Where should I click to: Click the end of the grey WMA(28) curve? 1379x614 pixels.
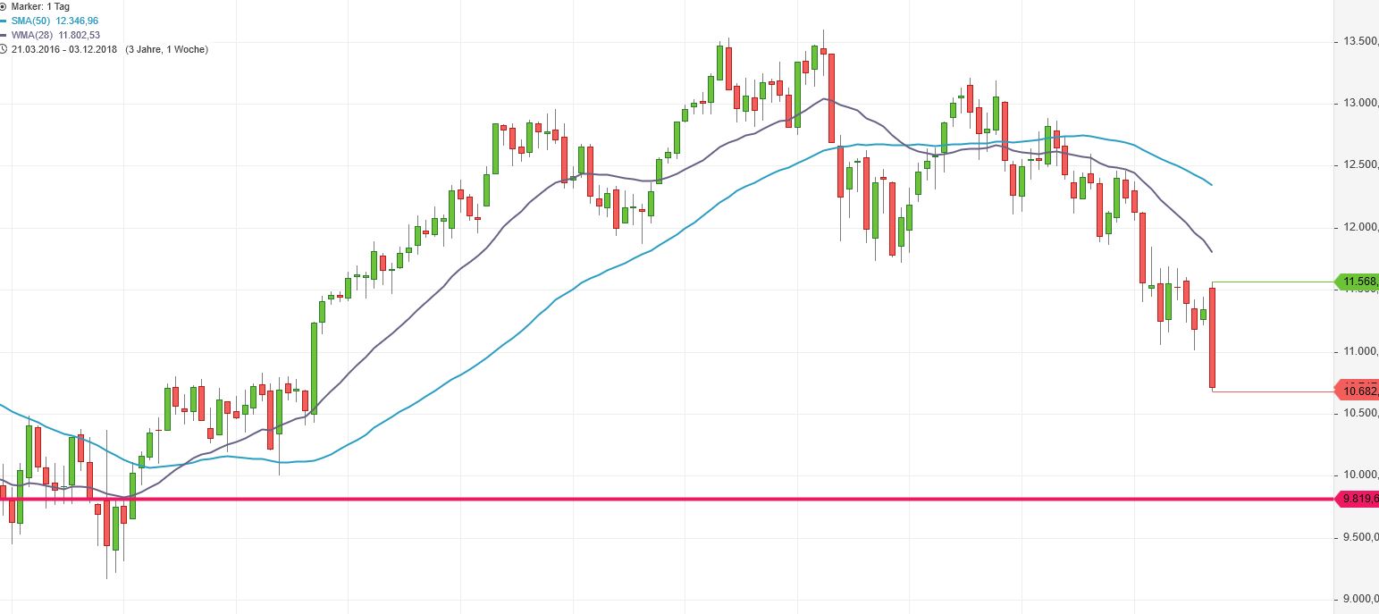coord(1211,251)
